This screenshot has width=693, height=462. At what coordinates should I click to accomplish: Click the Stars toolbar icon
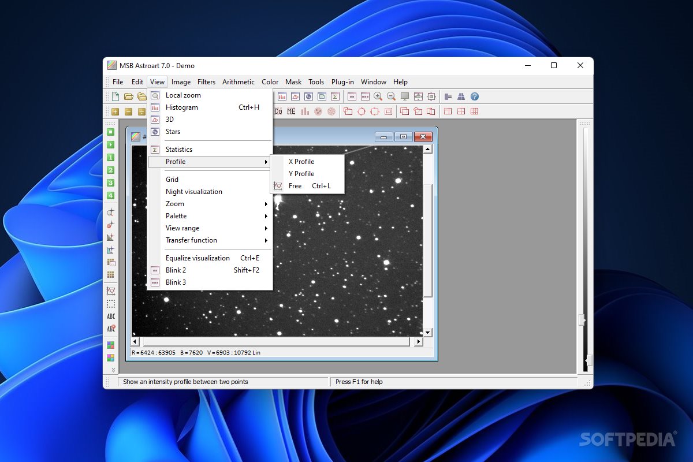309,96
